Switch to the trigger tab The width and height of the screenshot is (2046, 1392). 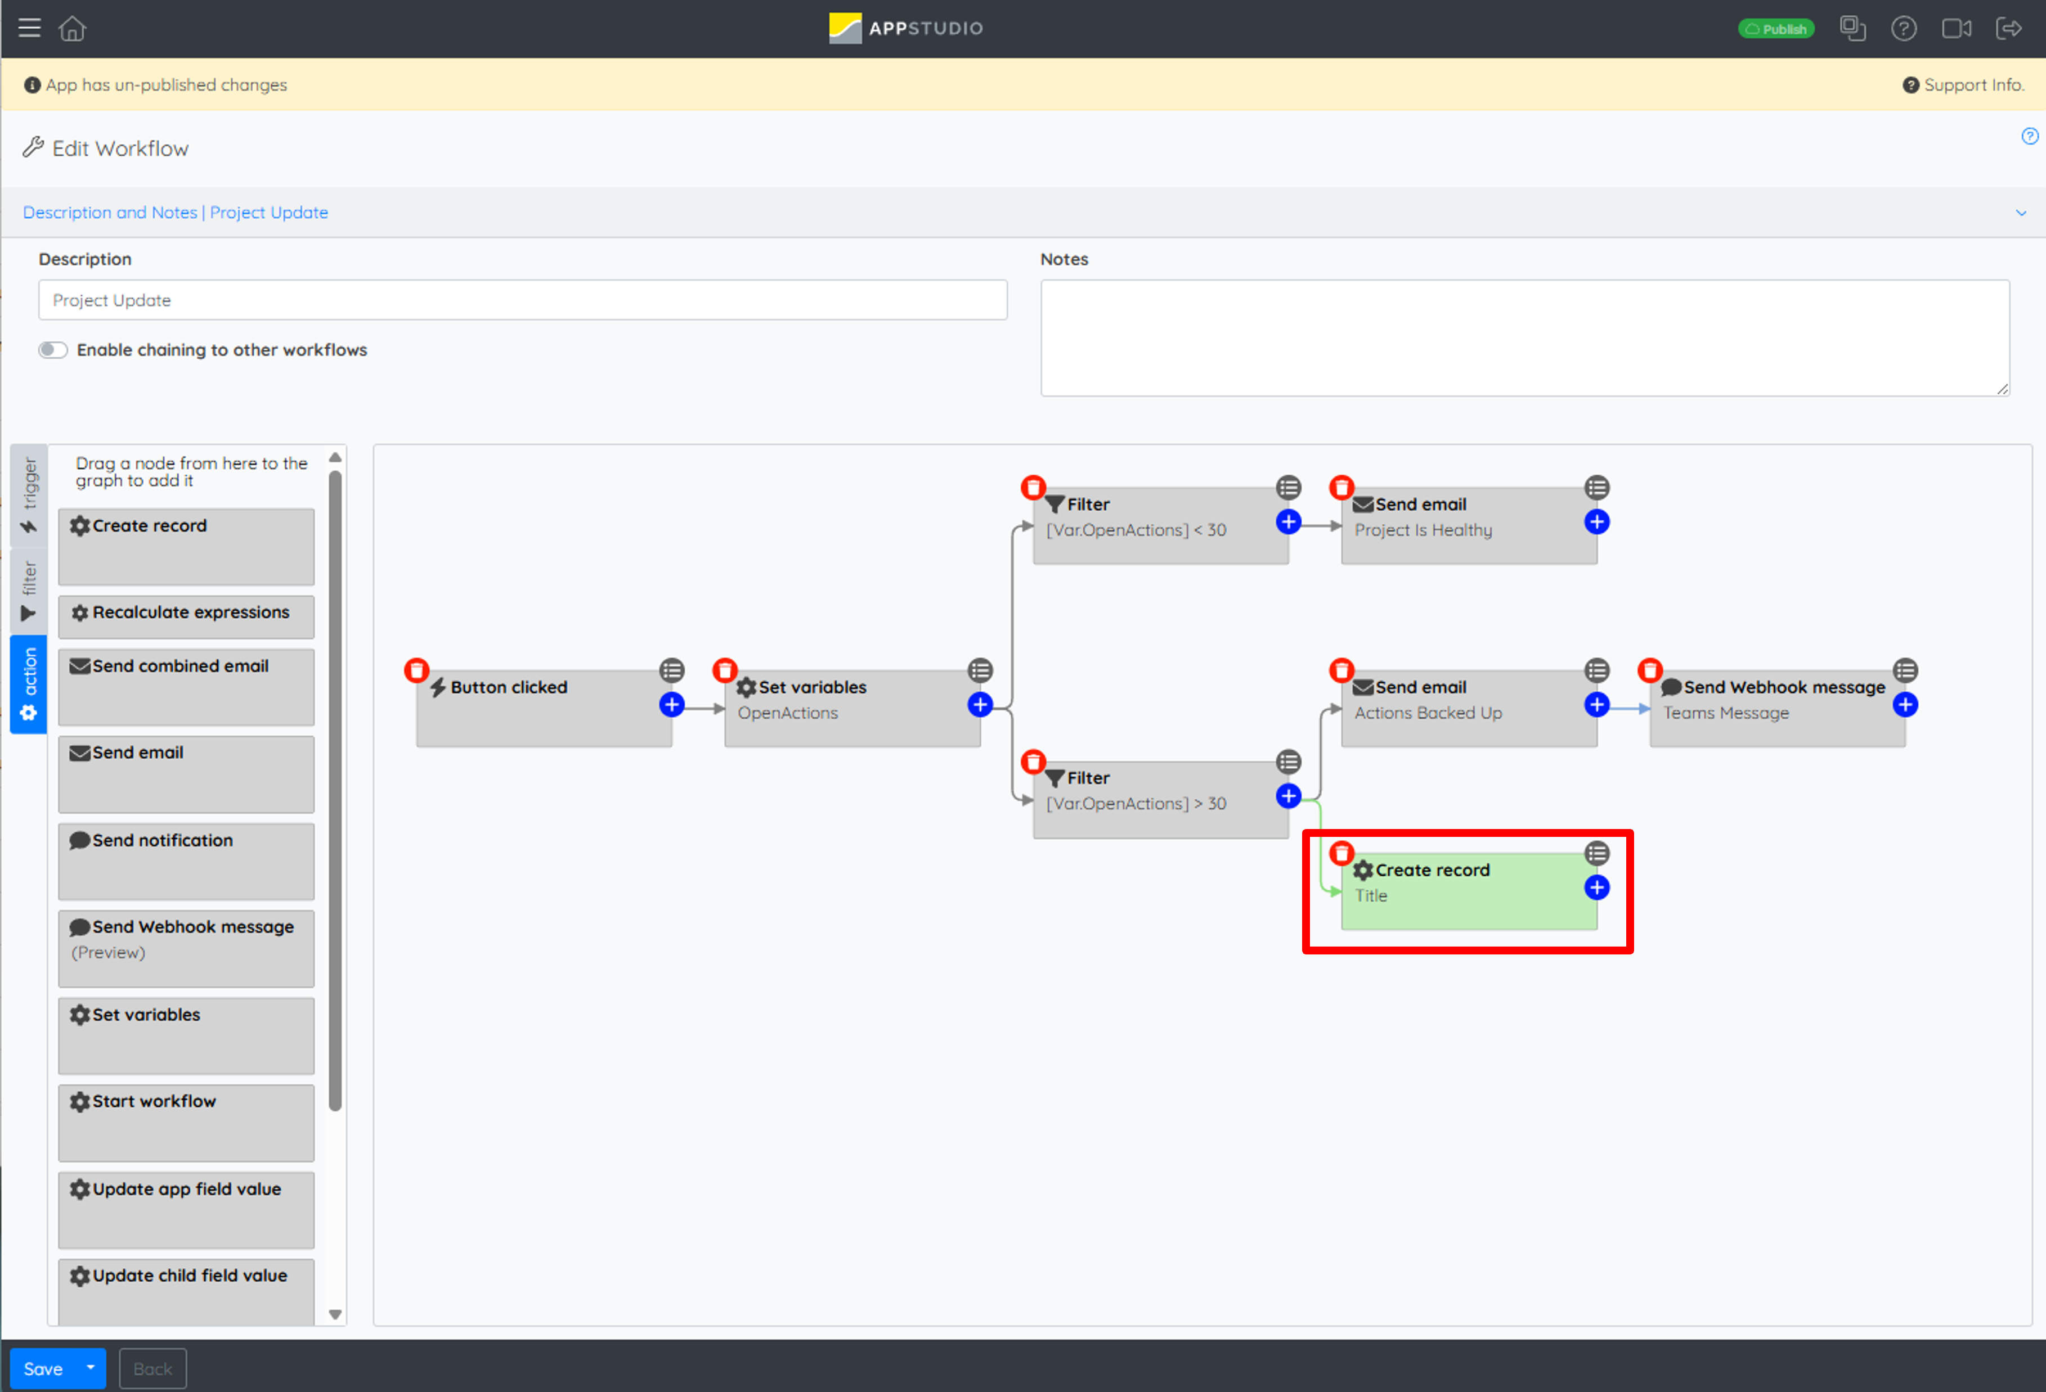click(29, 496)
